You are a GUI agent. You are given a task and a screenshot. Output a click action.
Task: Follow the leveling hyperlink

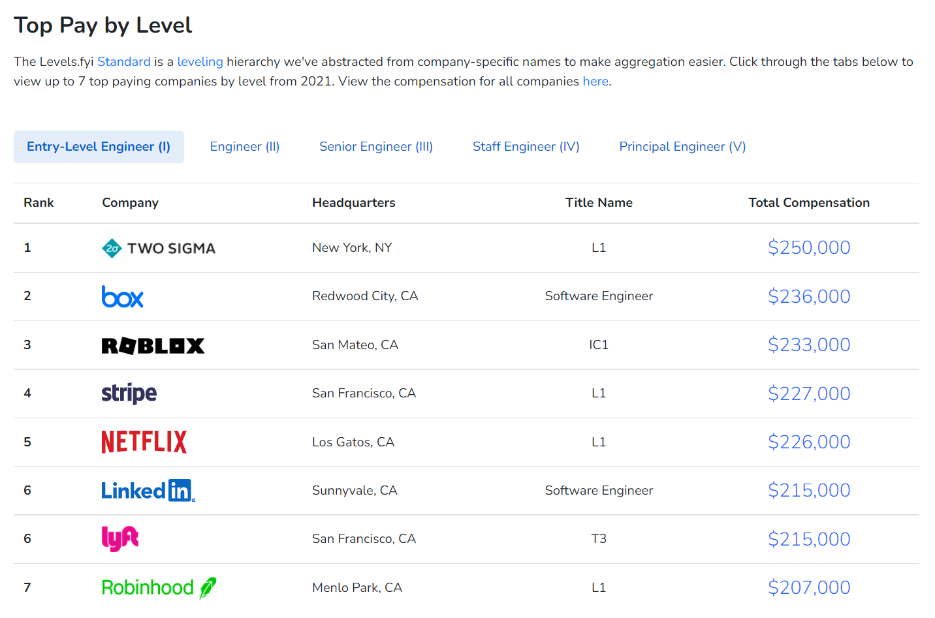[200, 62]
